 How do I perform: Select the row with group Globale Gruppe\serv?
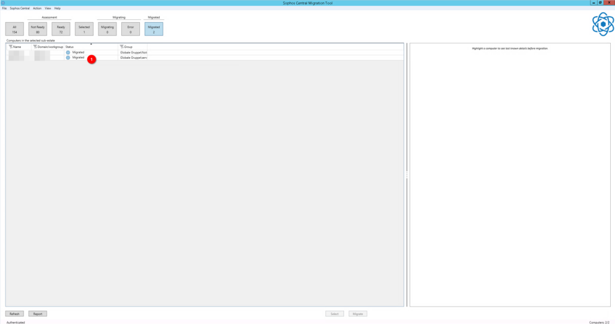204,58
